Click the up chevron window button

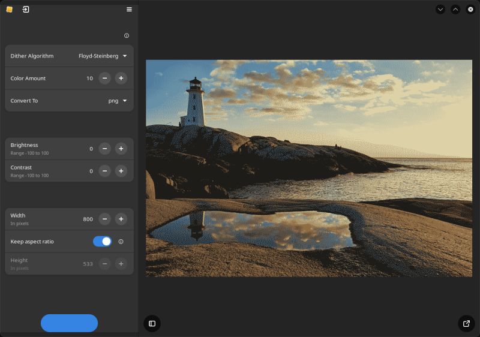click(x=455, y=10)
